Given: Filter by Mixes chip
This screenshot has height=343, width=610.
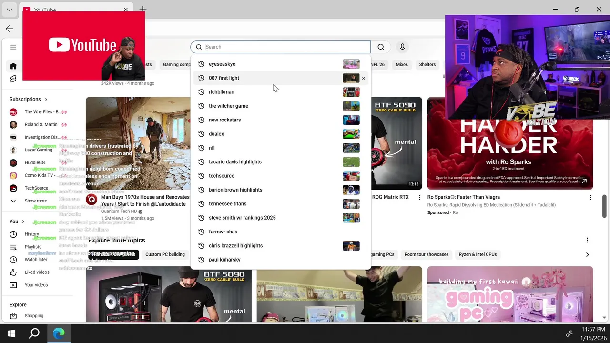Looking at the screenshot, I should point(402,64).
